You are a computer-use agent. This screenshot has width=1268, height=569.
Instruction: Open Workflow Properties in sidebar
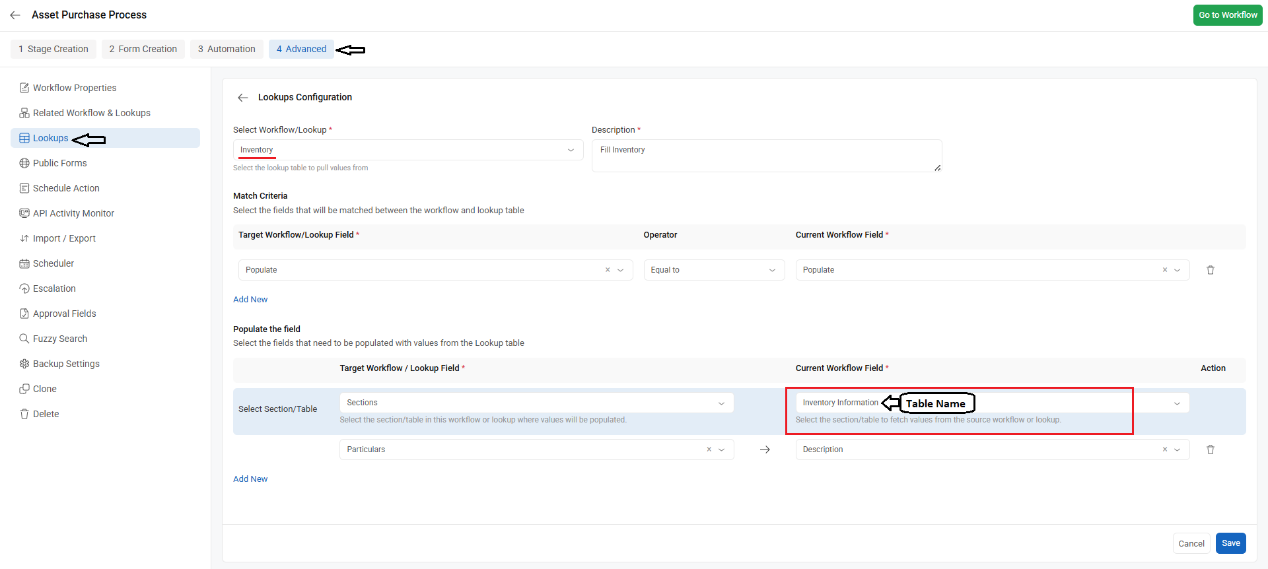(x=74, y=88)
